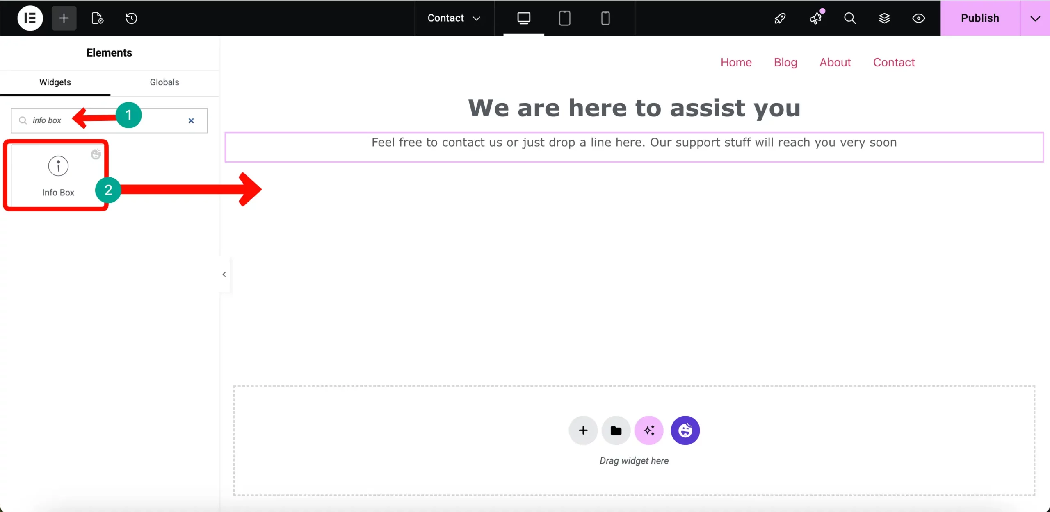Viewport: 1050px width, 512px height.
Task: Clear the info box search field
Action: click(x=191, y=120)
